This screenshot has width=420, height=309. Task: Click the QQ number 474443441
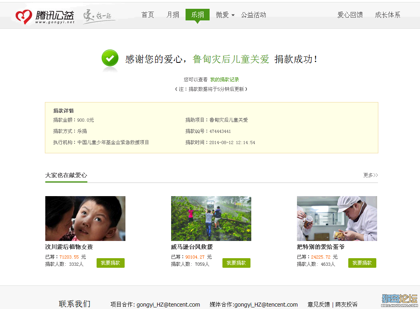pyautogui.click(x=220, y=131)
